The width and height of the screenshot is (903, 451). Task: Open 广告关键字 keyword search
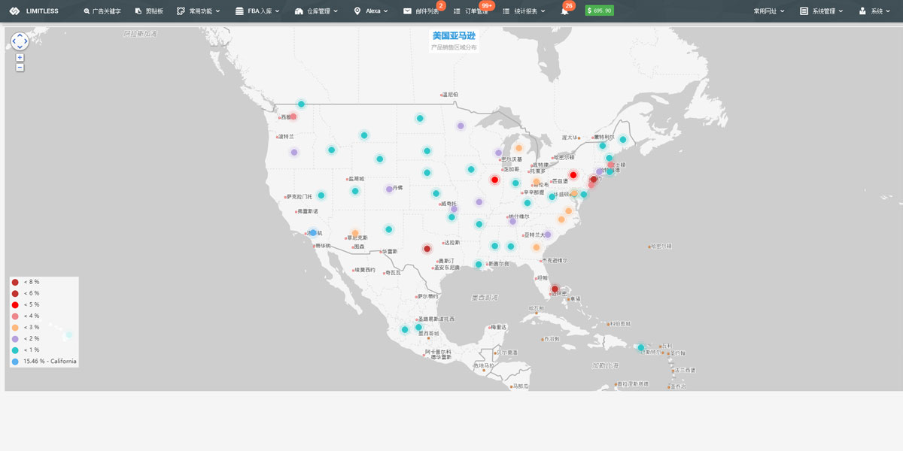point(102,11)
